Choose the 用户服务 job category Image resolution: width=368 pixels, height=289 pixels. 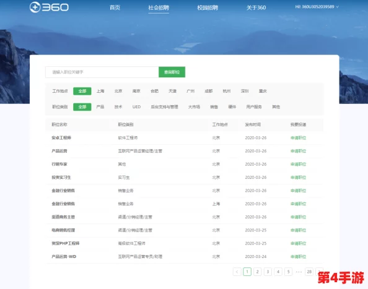tap(254, 107)
